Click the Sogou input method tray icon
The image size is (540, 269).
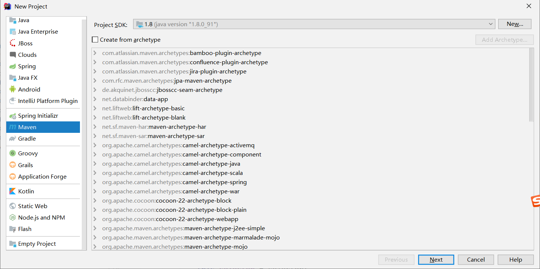(x=536, y=201)
